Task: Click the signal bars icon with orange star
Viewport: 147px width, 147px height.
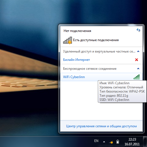Action: 68,40
